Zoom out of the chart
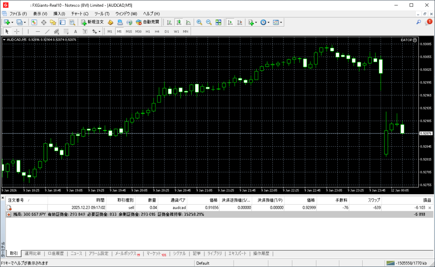This screenshot has height=267, width=435. [x=209, y=22]
